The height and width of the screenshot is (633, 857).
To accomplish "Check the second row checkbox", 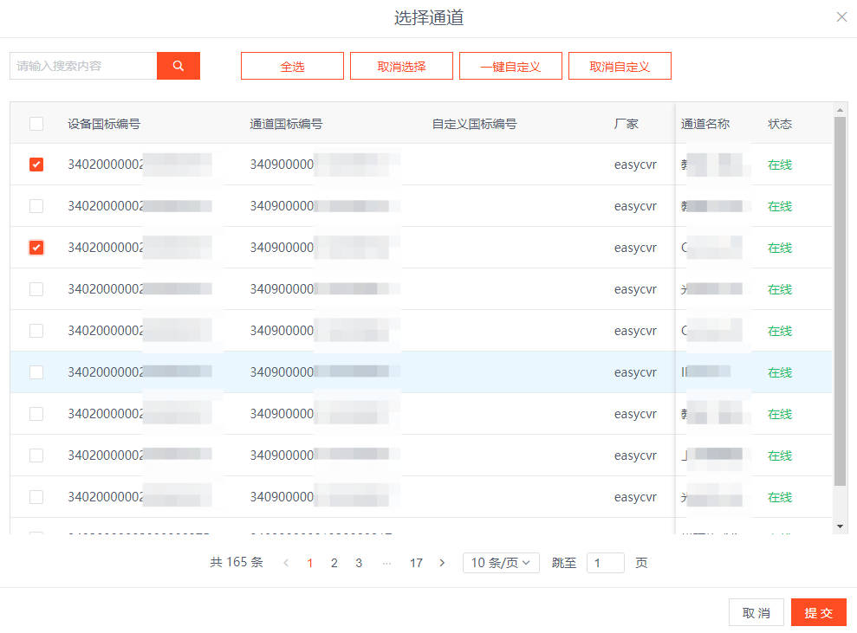I will tap(36, 206).
